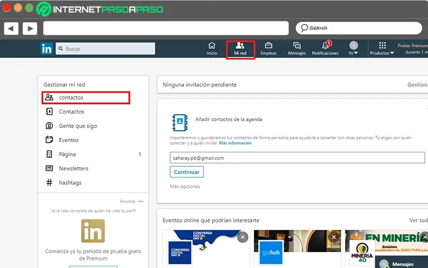Select lowercase contactos in Gestionar mi red
This screenshot has height=268, width=428.
(x=86, y=98)
